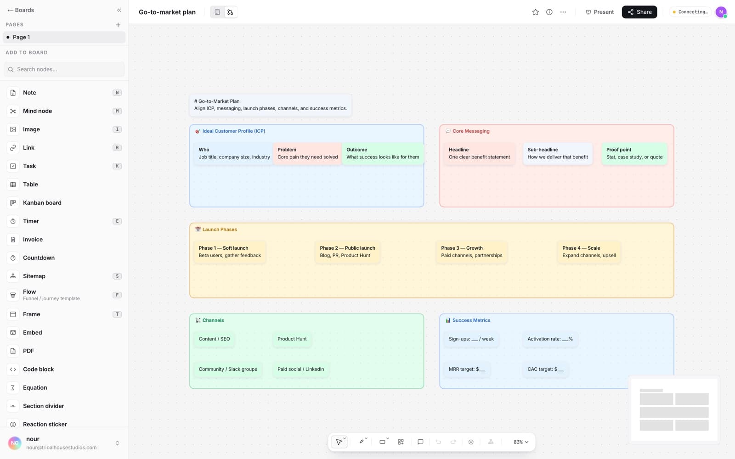Add a Link node
The width and height of the screenshot is (735, 459).
(x=64, y=148)
